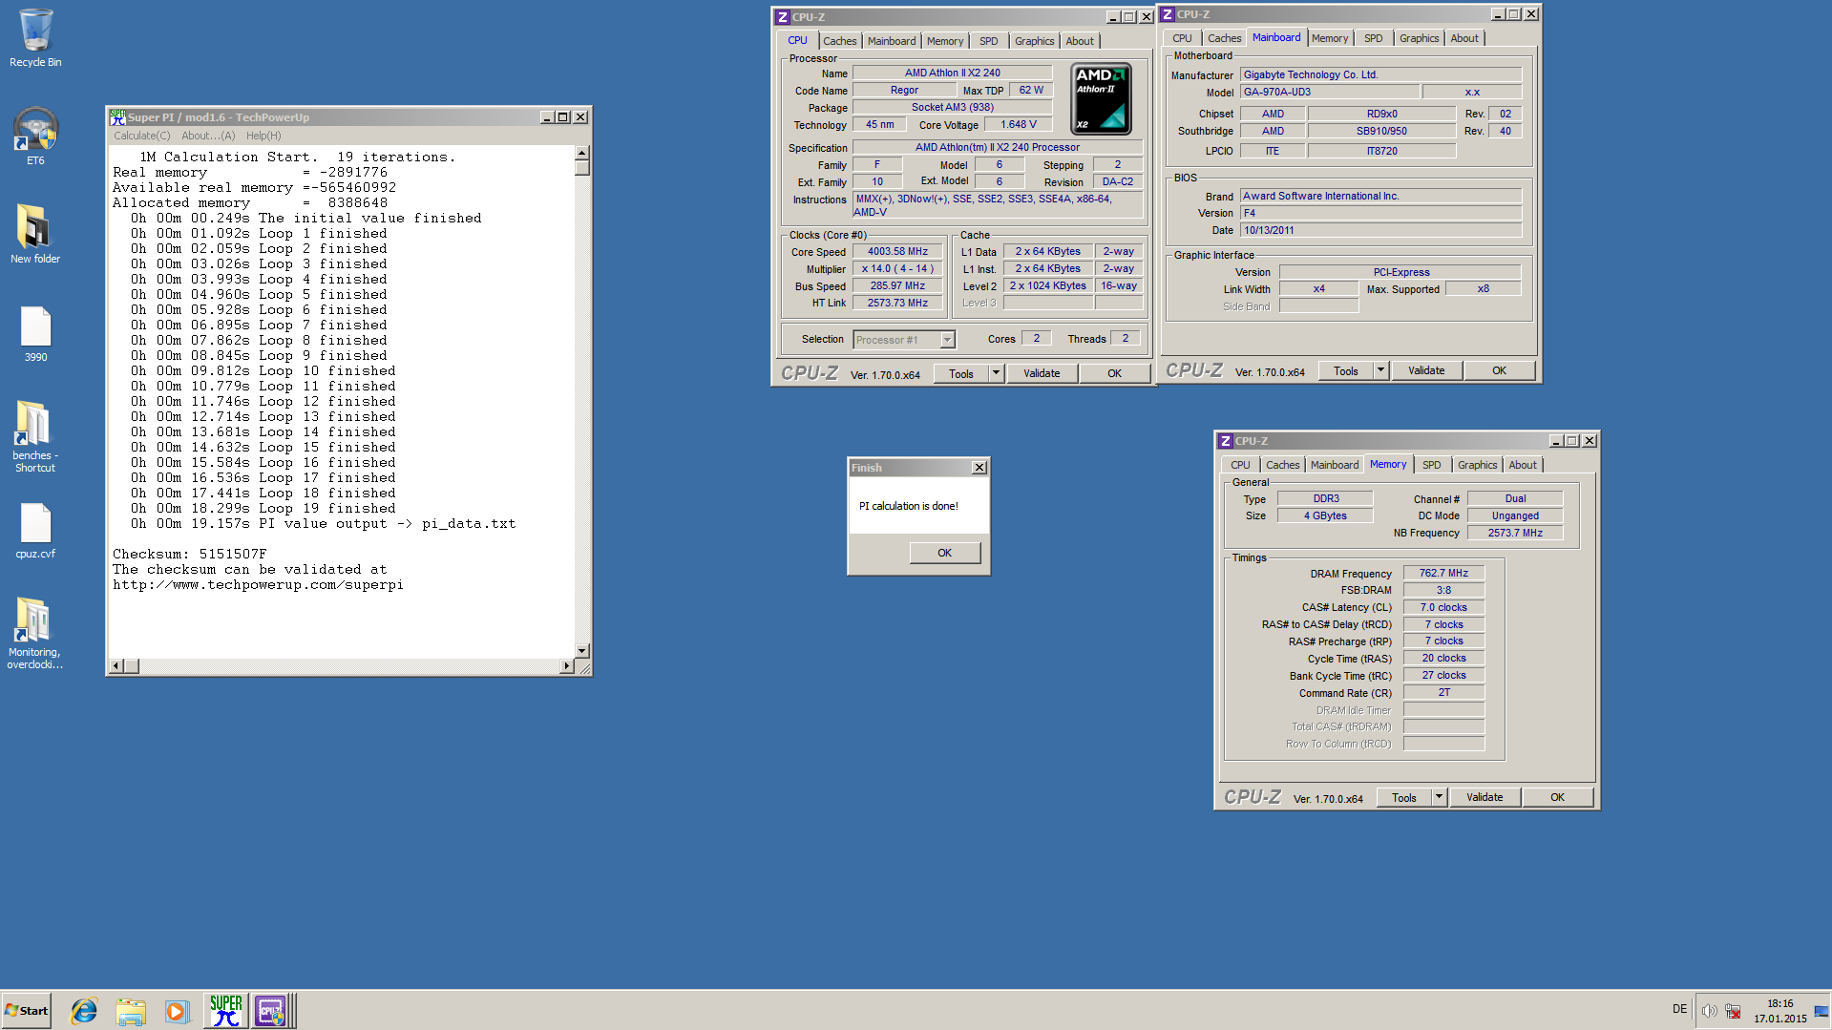Switch to Super PI taskbar icon
This screenshot has height=1030, width=1832.
pyautogui.click(x=226, y=1010)
